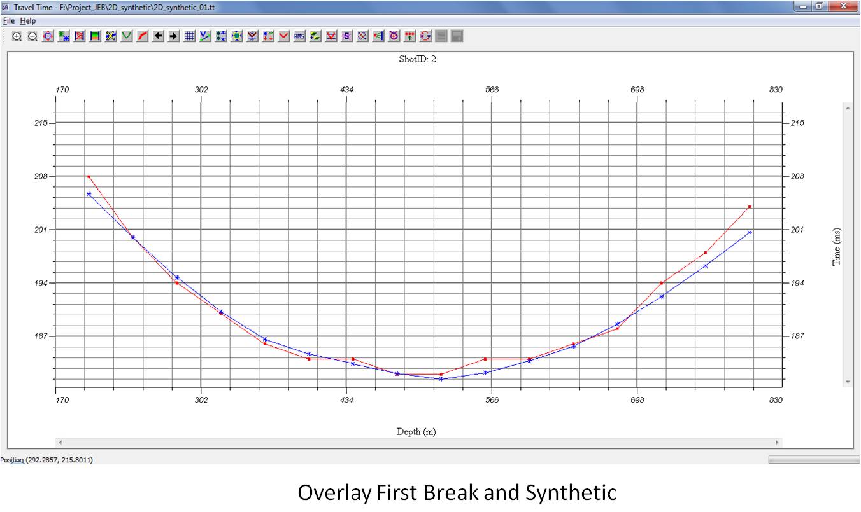Click the yellow-blue crossed lines icon
This screenshot has height=512, width=861.
[111, 36]
